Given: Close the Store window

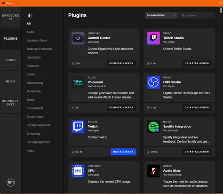Looking at the screenshot, I should pos(220,3).
